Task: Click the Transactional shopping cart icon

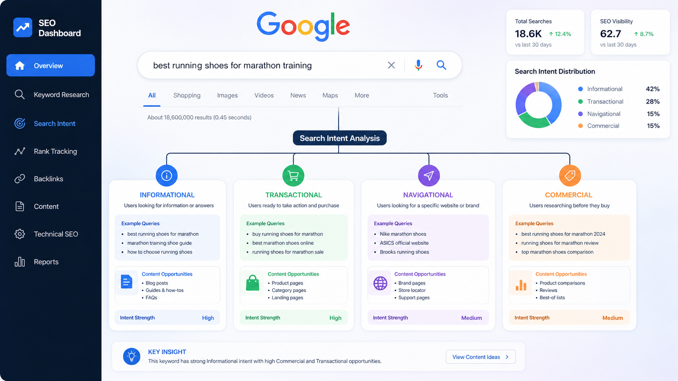Action: 293,175
